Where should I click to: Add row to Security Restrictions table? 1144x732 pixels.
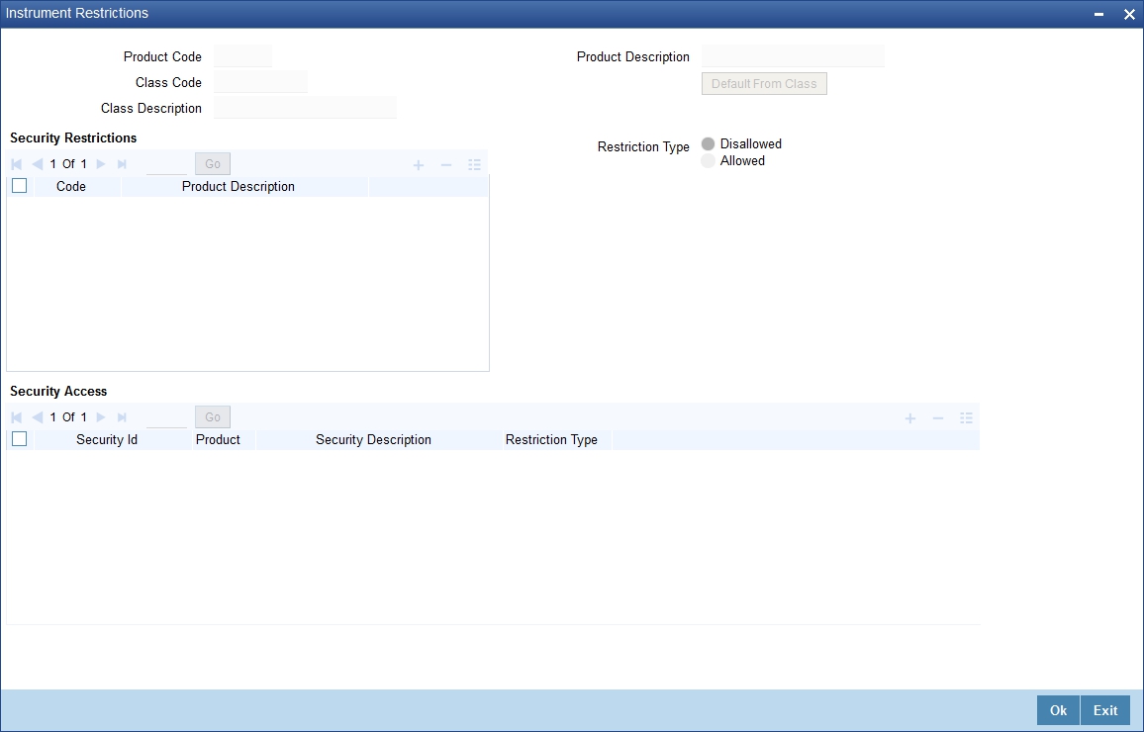click(x=419, y=165)
